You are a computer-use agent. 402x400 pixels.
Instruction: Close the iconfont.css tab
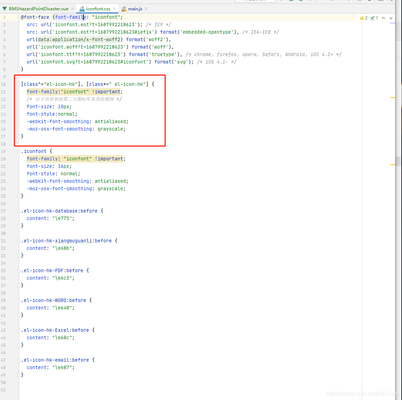pos(114,9)
